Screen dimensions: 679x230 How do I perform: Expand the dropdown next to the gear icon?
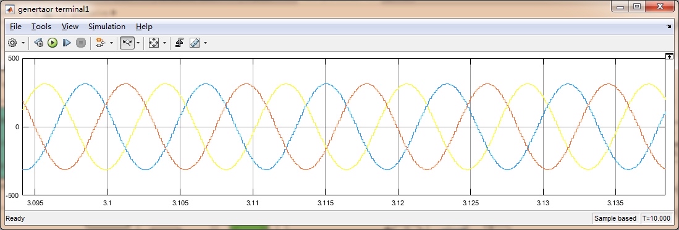[23, 43]
